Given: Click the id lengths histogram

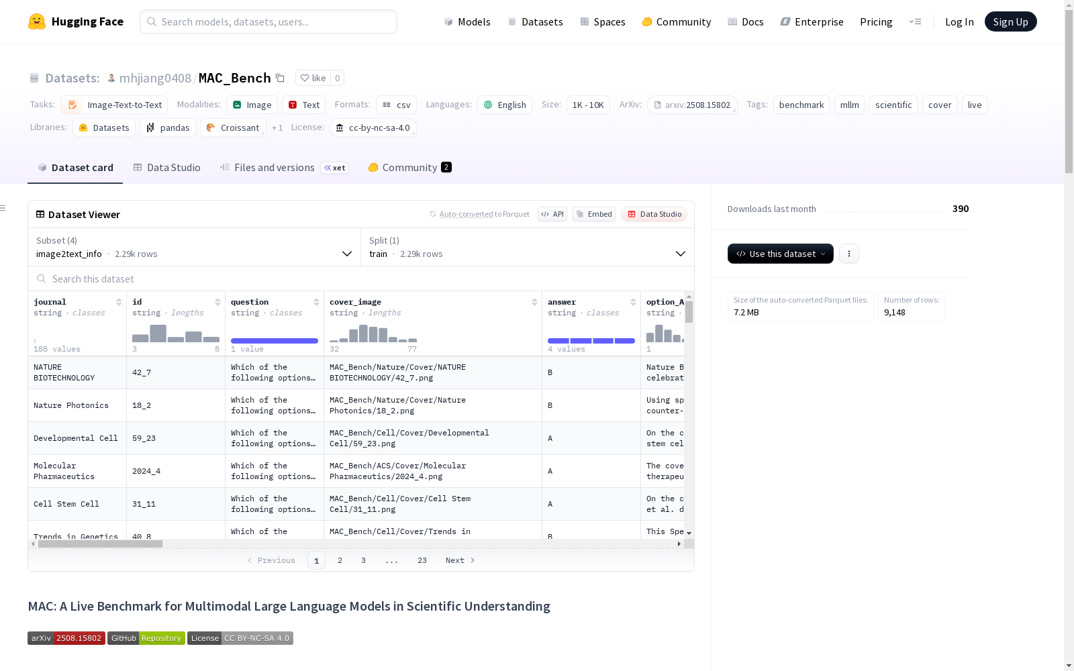Looking at the screenshot, I should [176, 333].
